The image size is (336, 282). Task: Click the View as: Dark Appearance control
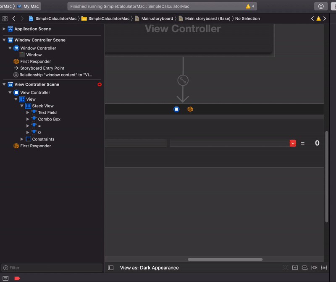click(149, 267)
